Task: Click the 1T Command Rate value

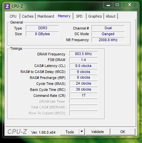Action: click(x=83, y=95)
